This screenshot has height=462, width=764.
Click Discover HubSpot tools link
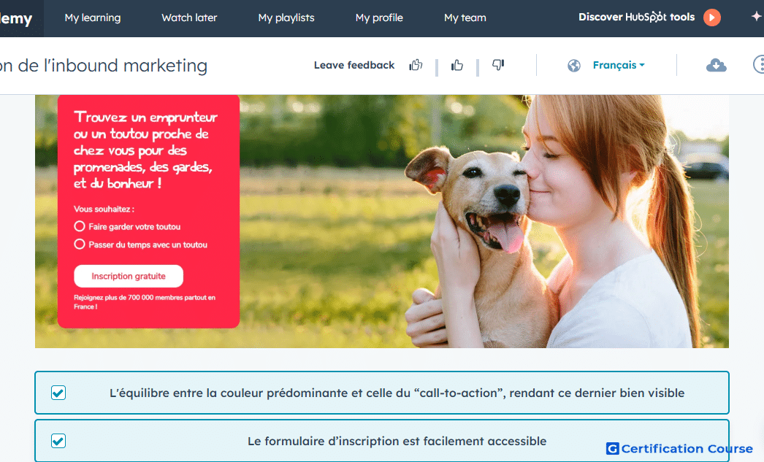636,17
